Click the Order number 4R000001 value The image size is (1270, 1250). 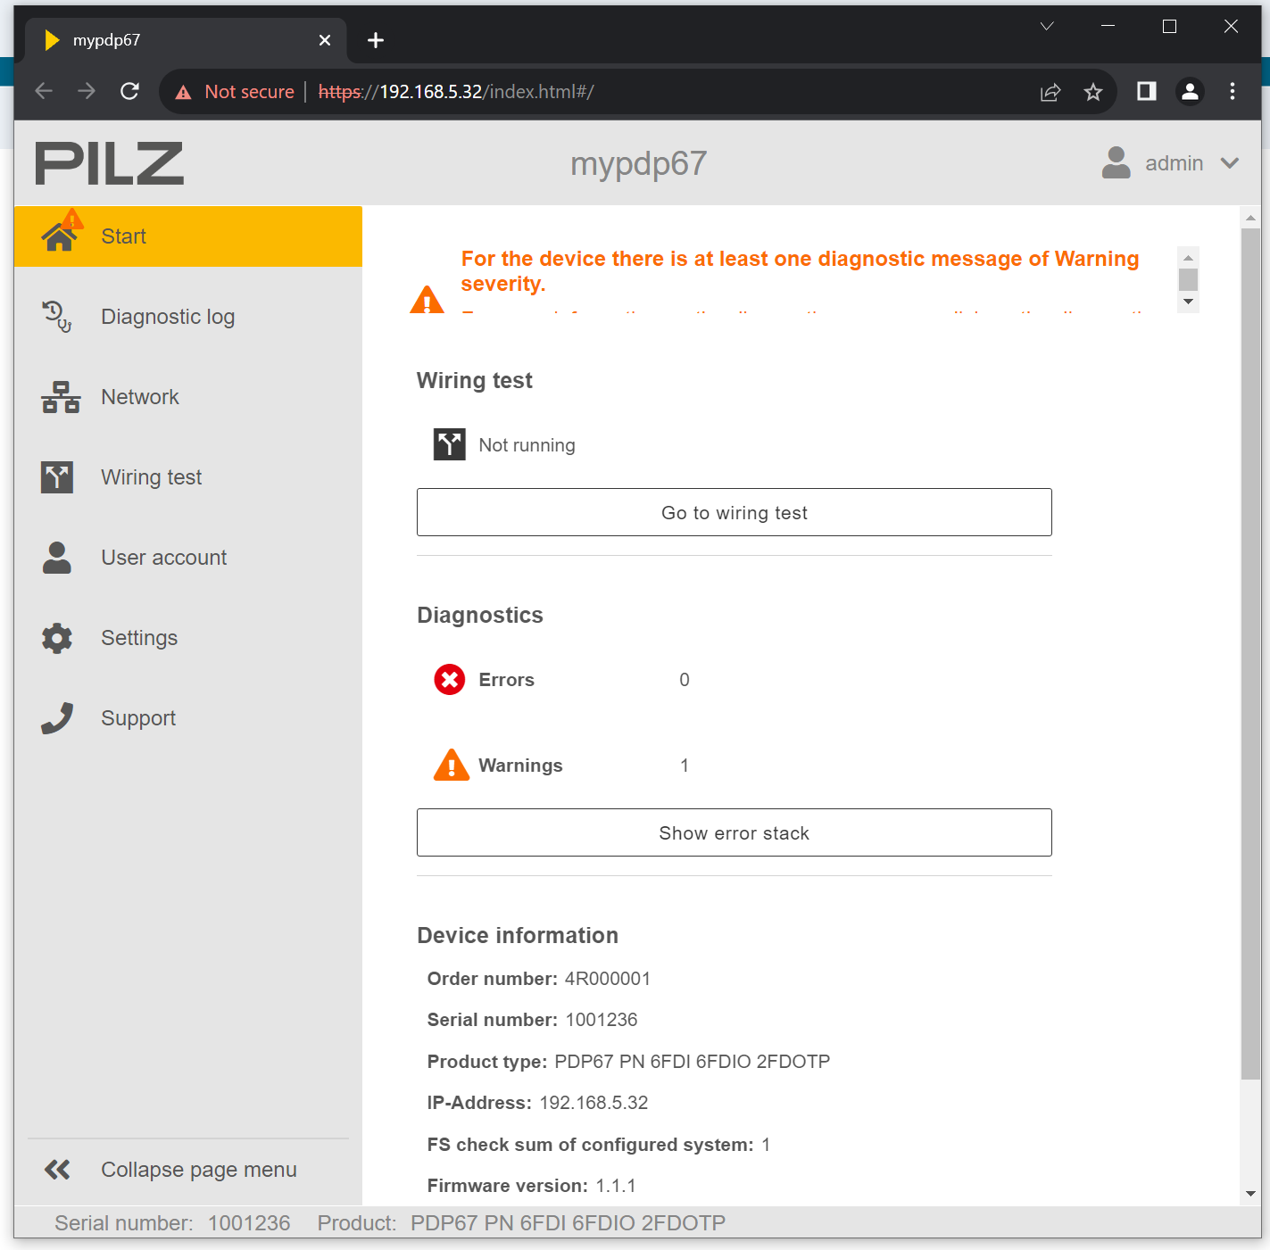tap(608, 979)
